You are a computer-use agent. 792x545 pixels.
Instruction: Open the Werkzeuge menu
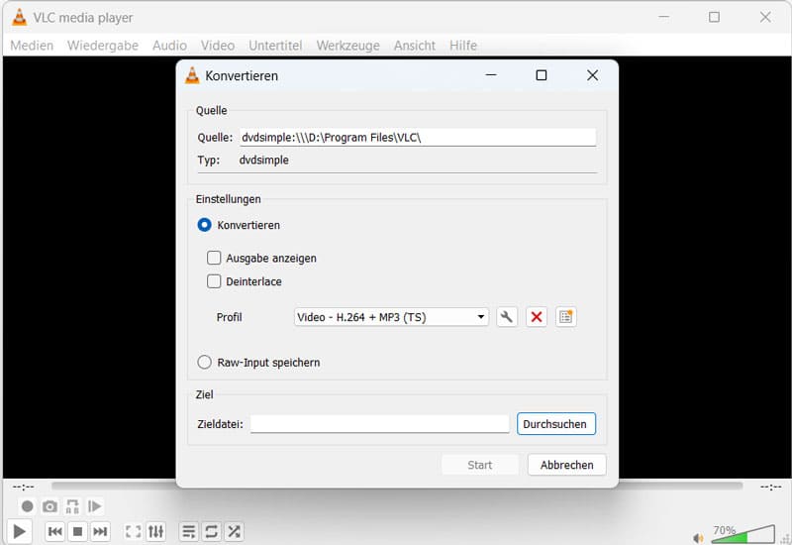point(348,46)
